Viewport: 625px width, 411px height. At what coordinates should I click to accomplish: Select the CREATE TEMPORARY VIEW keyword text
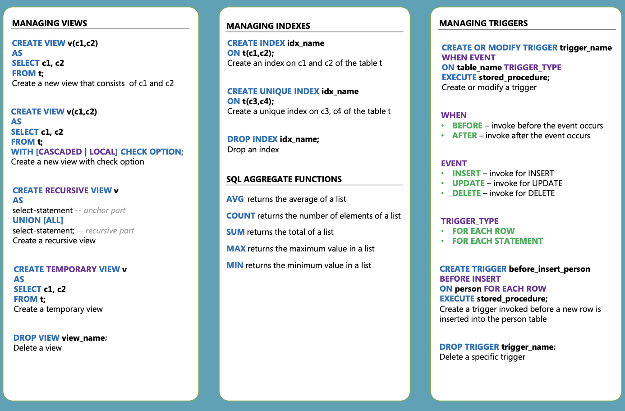click(67, 269)
